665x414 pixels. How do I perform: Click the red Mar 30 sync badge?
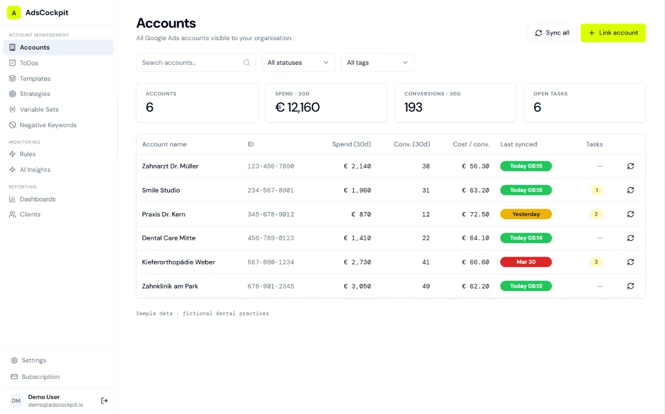click(526, 262)
